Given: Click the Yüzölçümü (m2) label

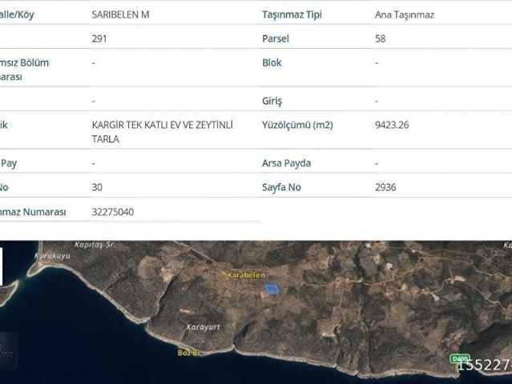Looking at the screenshot, I should coord(297,125).
